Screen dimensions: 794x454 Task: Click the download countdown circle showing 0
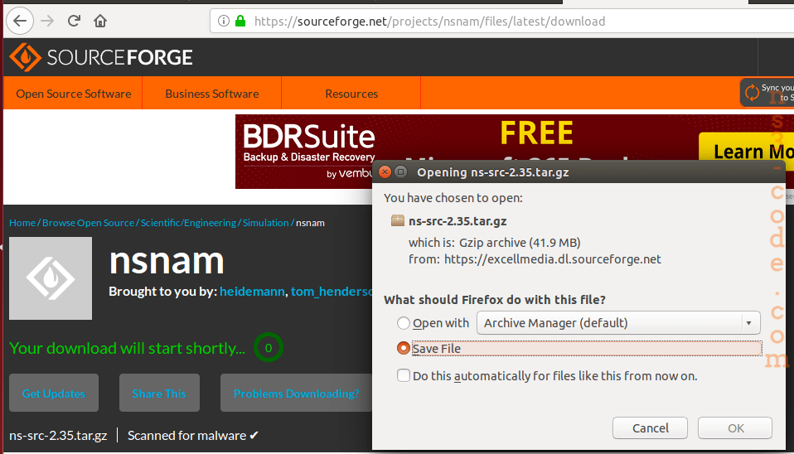(269, 348)
